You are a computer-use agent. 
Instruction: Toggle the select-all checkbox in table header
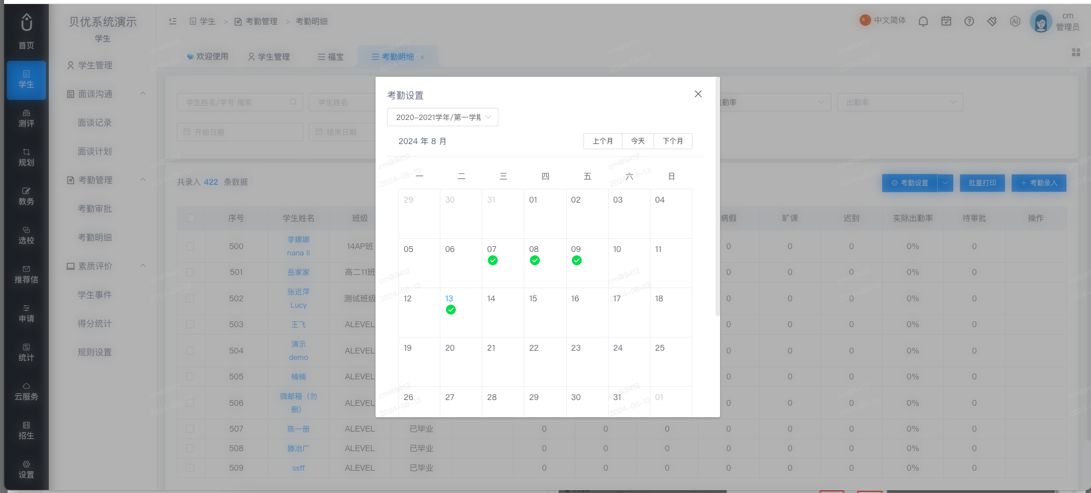click(x=191, y=218)
